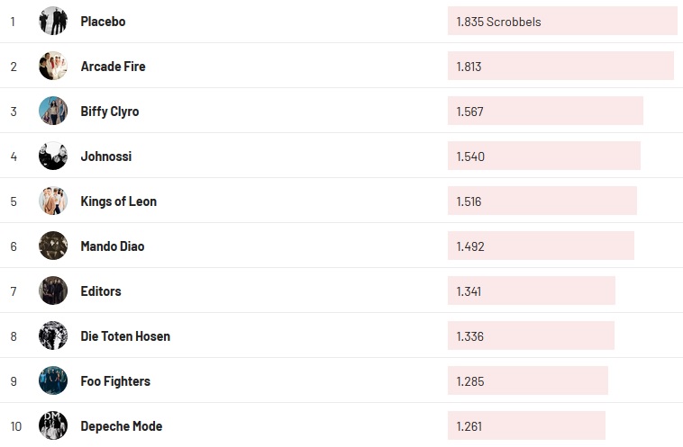Viewport: 683px width, 447px height.
Task: Click the Johnossi name link
Action: pos(105,156)
